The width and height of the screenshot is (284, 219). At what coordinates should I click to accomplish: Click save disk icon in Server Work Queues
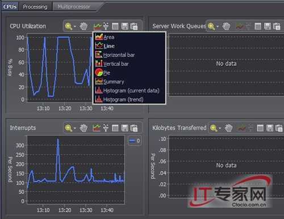(268, 26)
